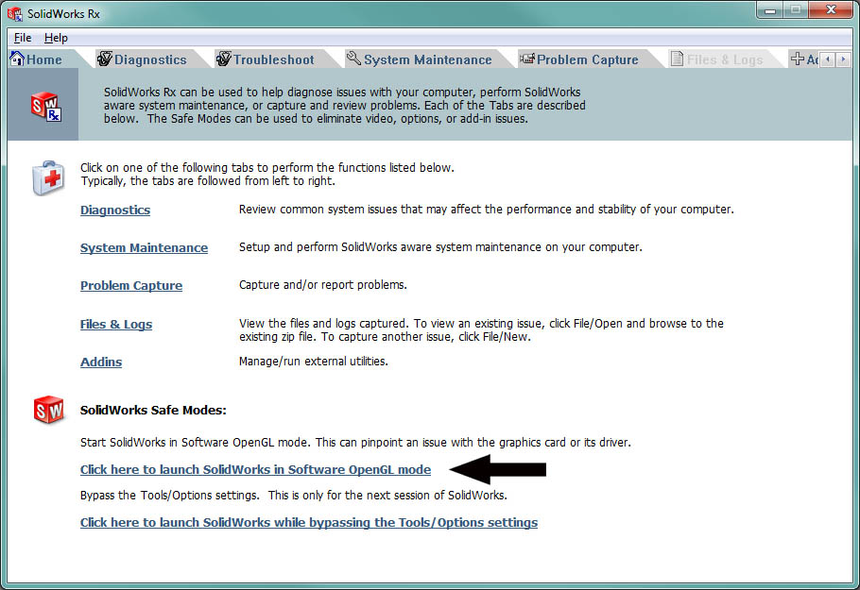Click the SolidWorks Rx title bar icon

coord(15,14)
